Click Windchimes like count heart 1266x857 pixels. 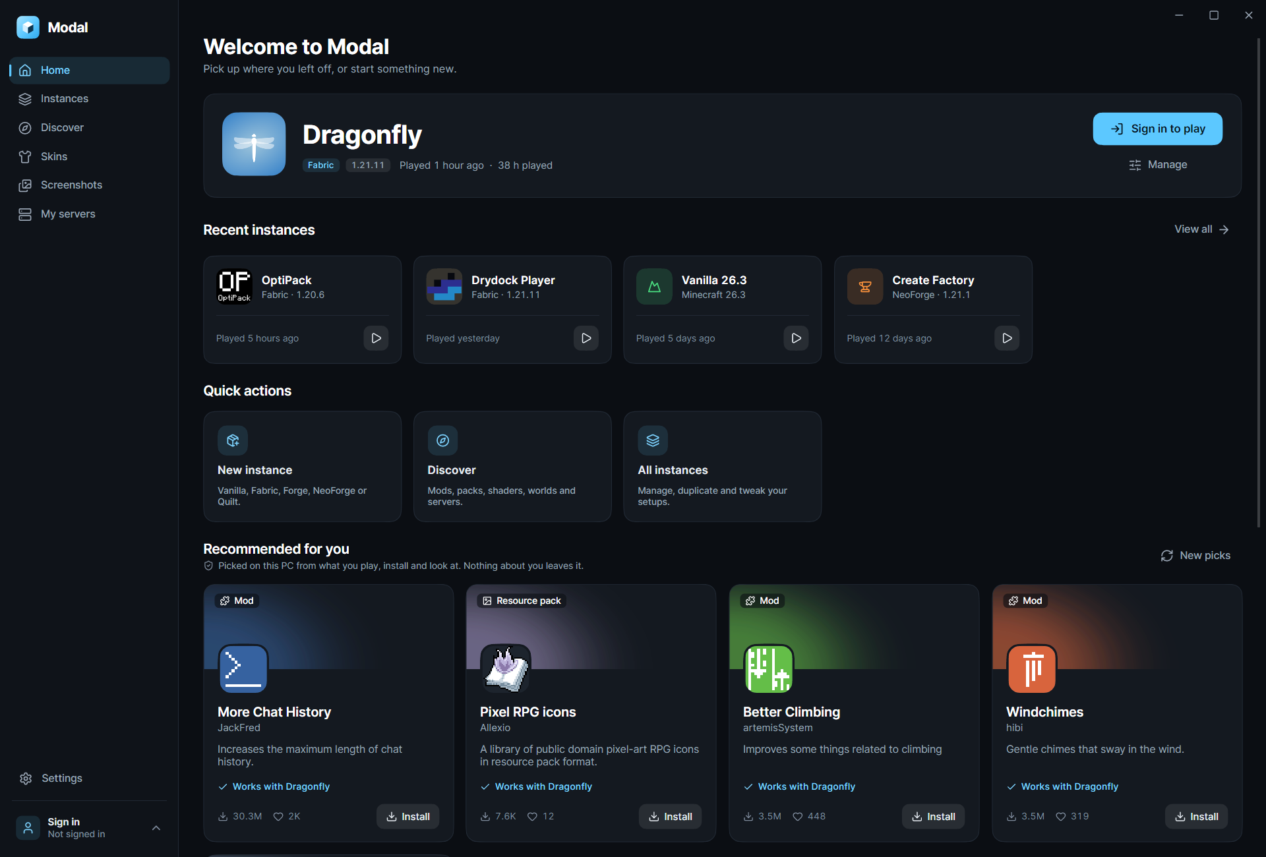[1061, 816]
